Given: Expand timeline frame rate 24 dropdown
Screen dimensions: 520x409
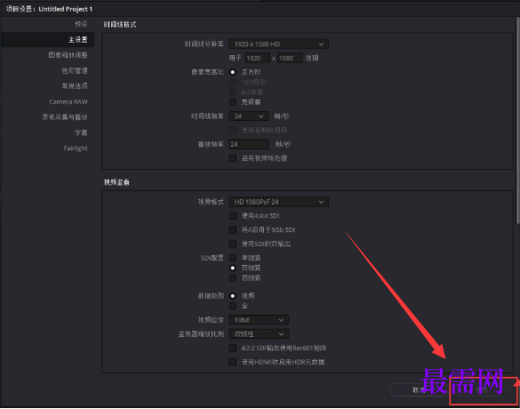Looking at the screenshot, I should click(x=249, y=116).
